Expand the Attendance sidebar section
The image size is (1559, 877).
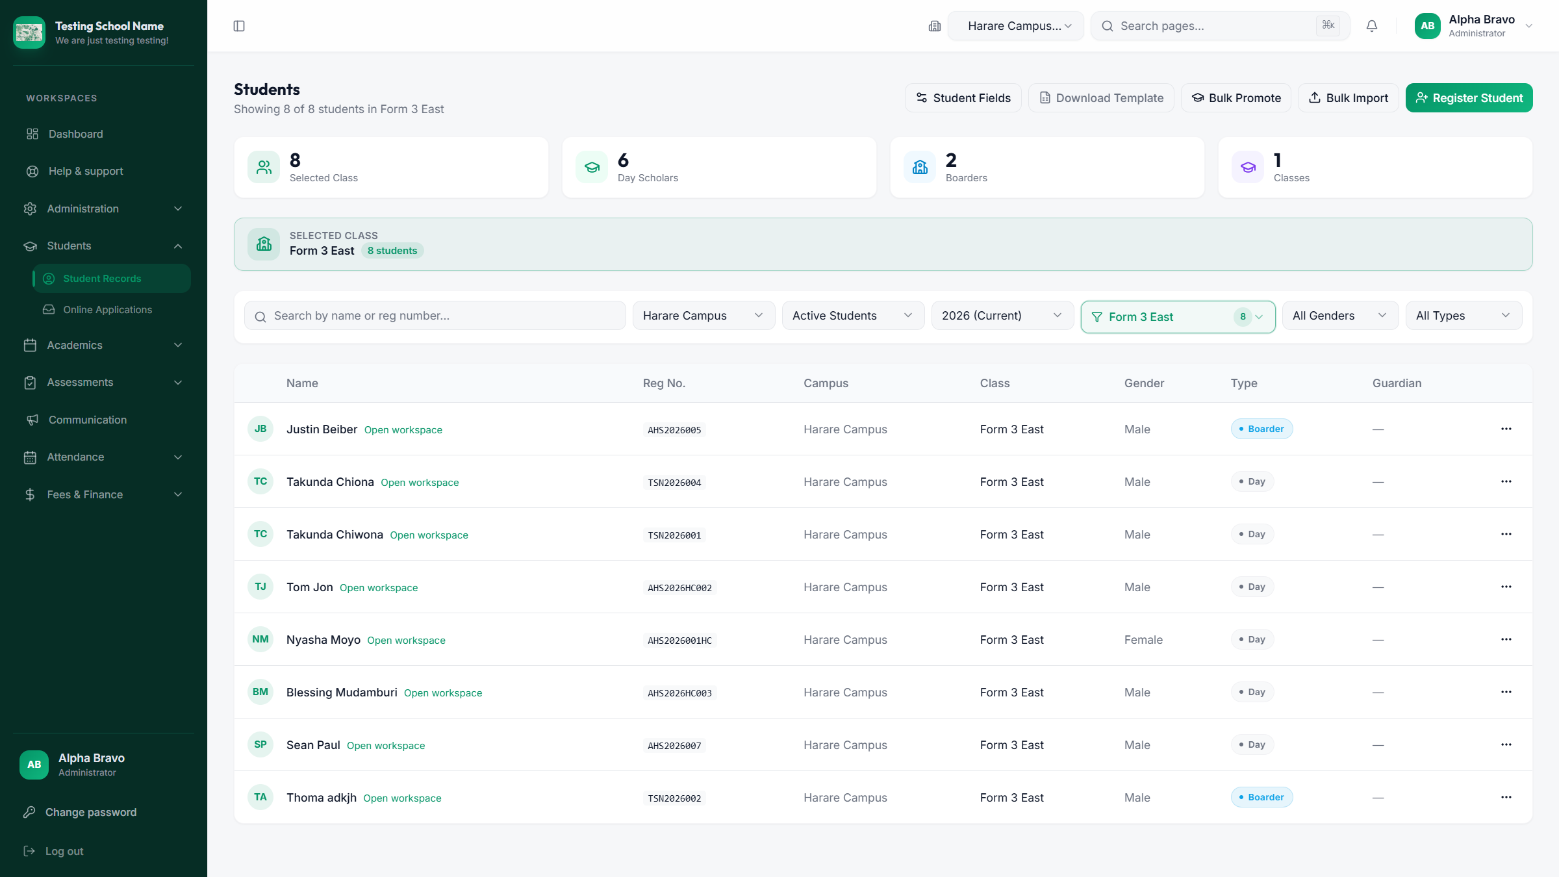[103, 457]
